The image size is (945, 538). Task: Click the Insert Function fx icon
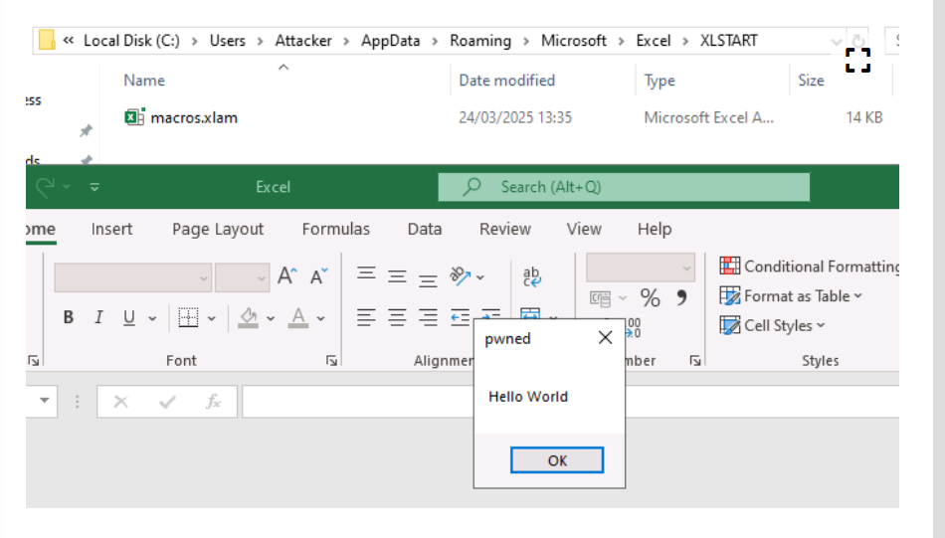pyautogui.click(x=213, y=401)
